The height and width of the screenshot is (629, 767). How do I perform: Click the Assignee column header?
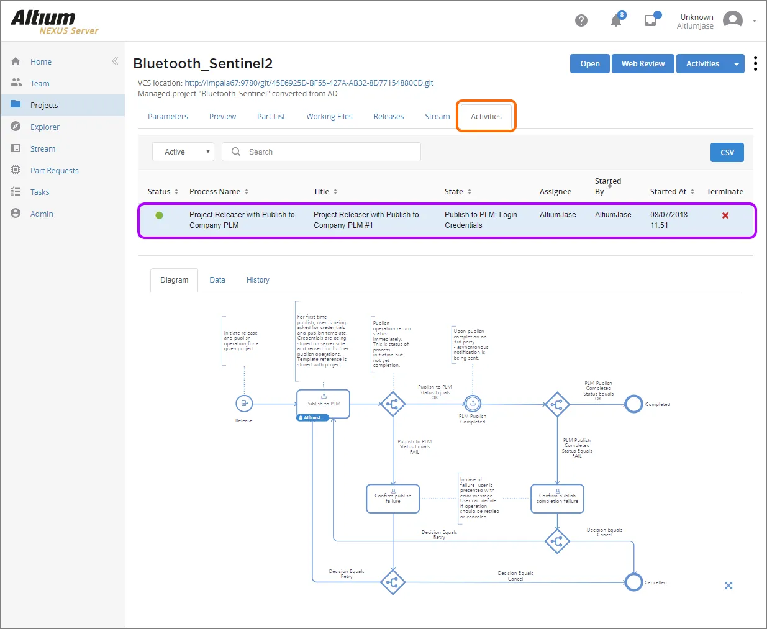pyautogui.click(x=555, y=192)
